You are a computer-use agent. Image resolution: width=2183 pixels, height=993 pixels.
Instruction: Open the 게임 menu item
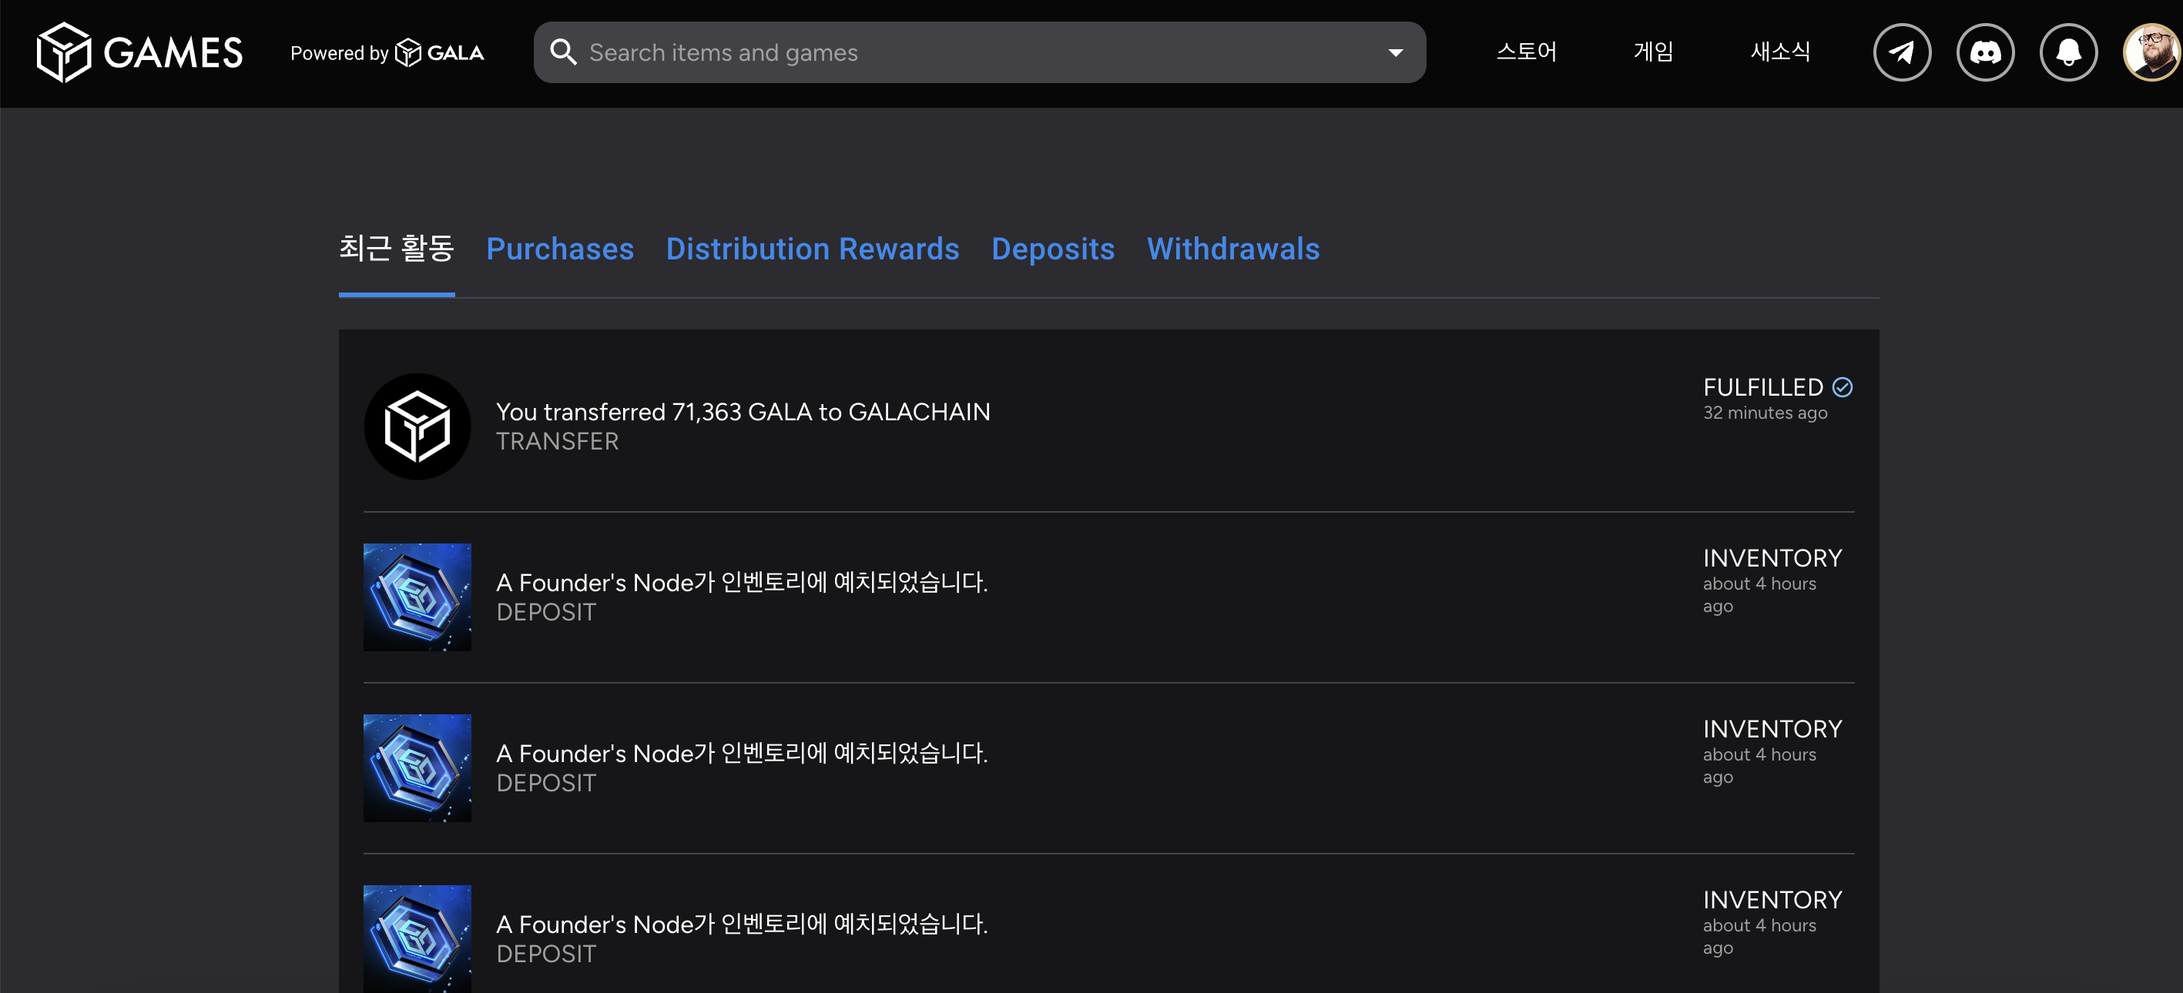pos(1652,52)
